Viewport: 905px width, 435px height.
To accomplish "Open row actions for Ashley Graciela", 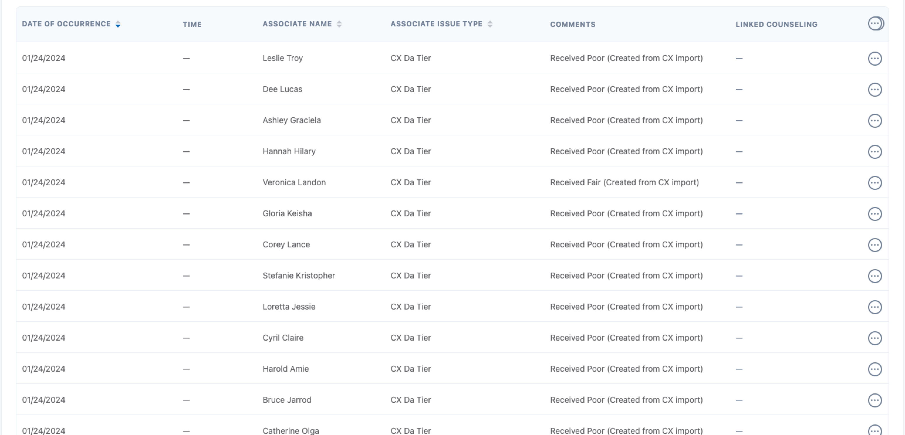I will pos(875,121).
